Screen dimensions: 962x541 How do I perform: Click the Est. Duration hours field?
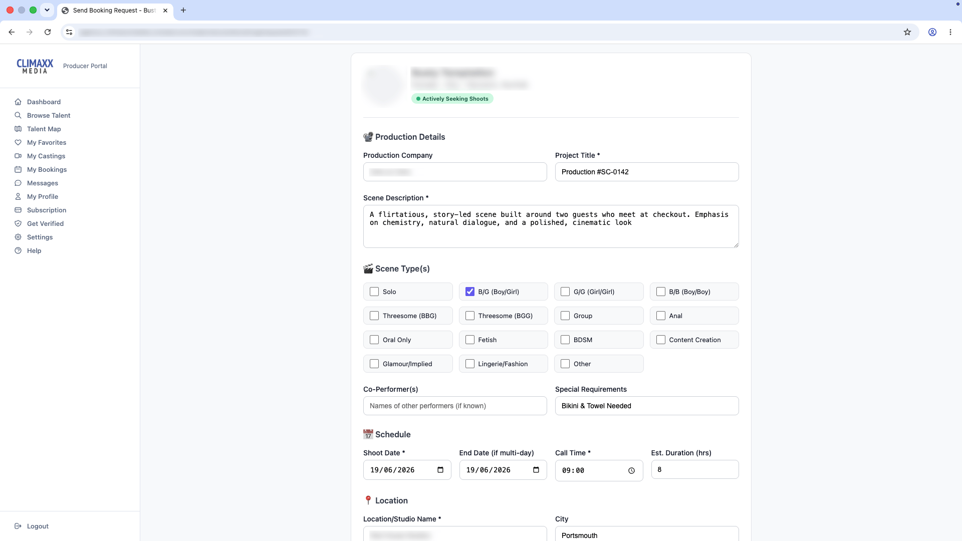tap(695, 469)
